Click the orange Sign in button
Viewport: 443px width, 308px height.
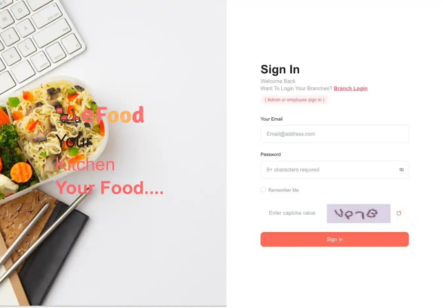(x=335, y=240)
